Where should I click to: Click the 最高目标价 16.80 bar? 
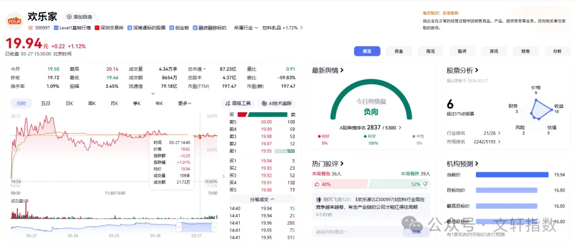(x=506, y=206)
